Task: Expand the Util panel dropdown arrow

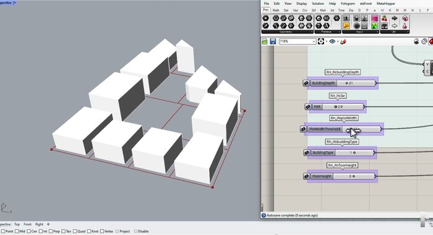Action: [408, 32]
